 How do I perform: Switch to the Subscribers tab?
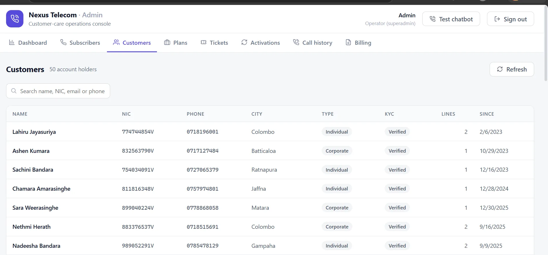pyautogui.click(x=80, y=43)
